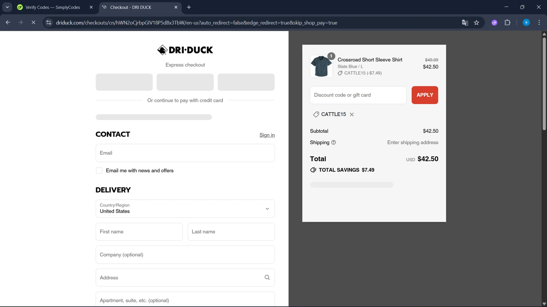
Task: Open the browser profile avatar
Action: (x=526, y=23)
